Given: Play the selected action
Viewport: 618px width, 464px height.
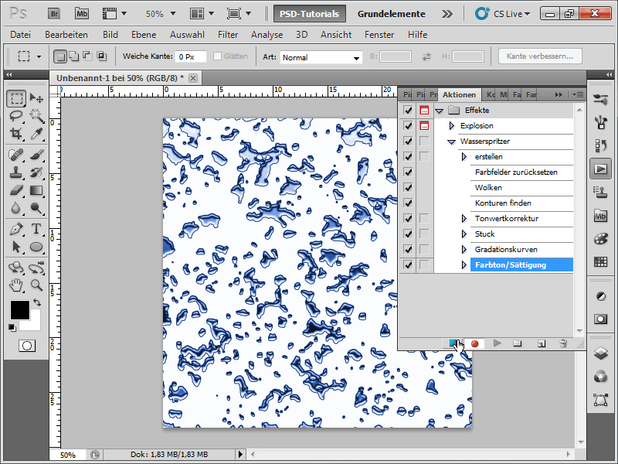Looking at the screenshot, I should click(x=497, y=343).
